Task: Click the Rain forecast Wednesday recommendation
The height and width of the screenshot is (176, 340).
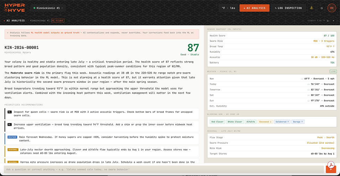Action: (102, 139)
